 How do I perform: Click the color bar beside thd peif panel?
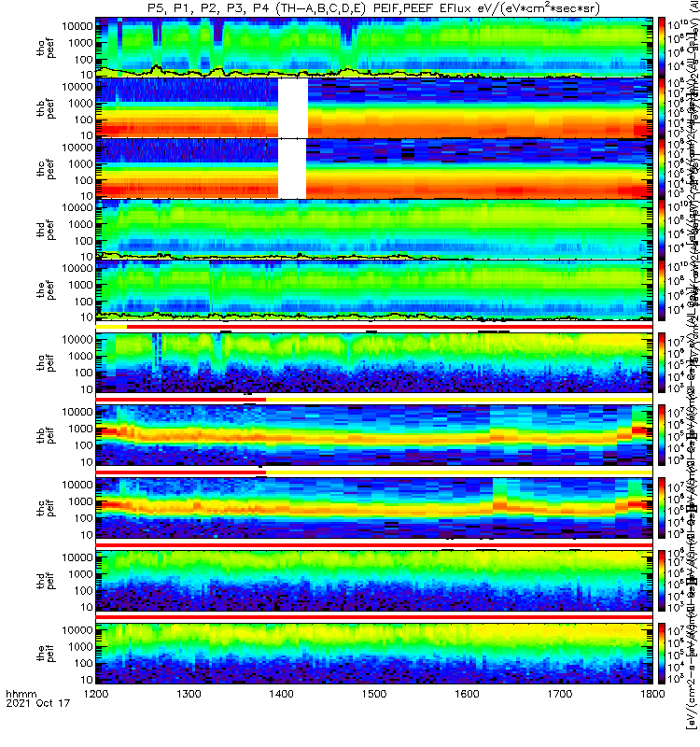(x=662, y=581)
